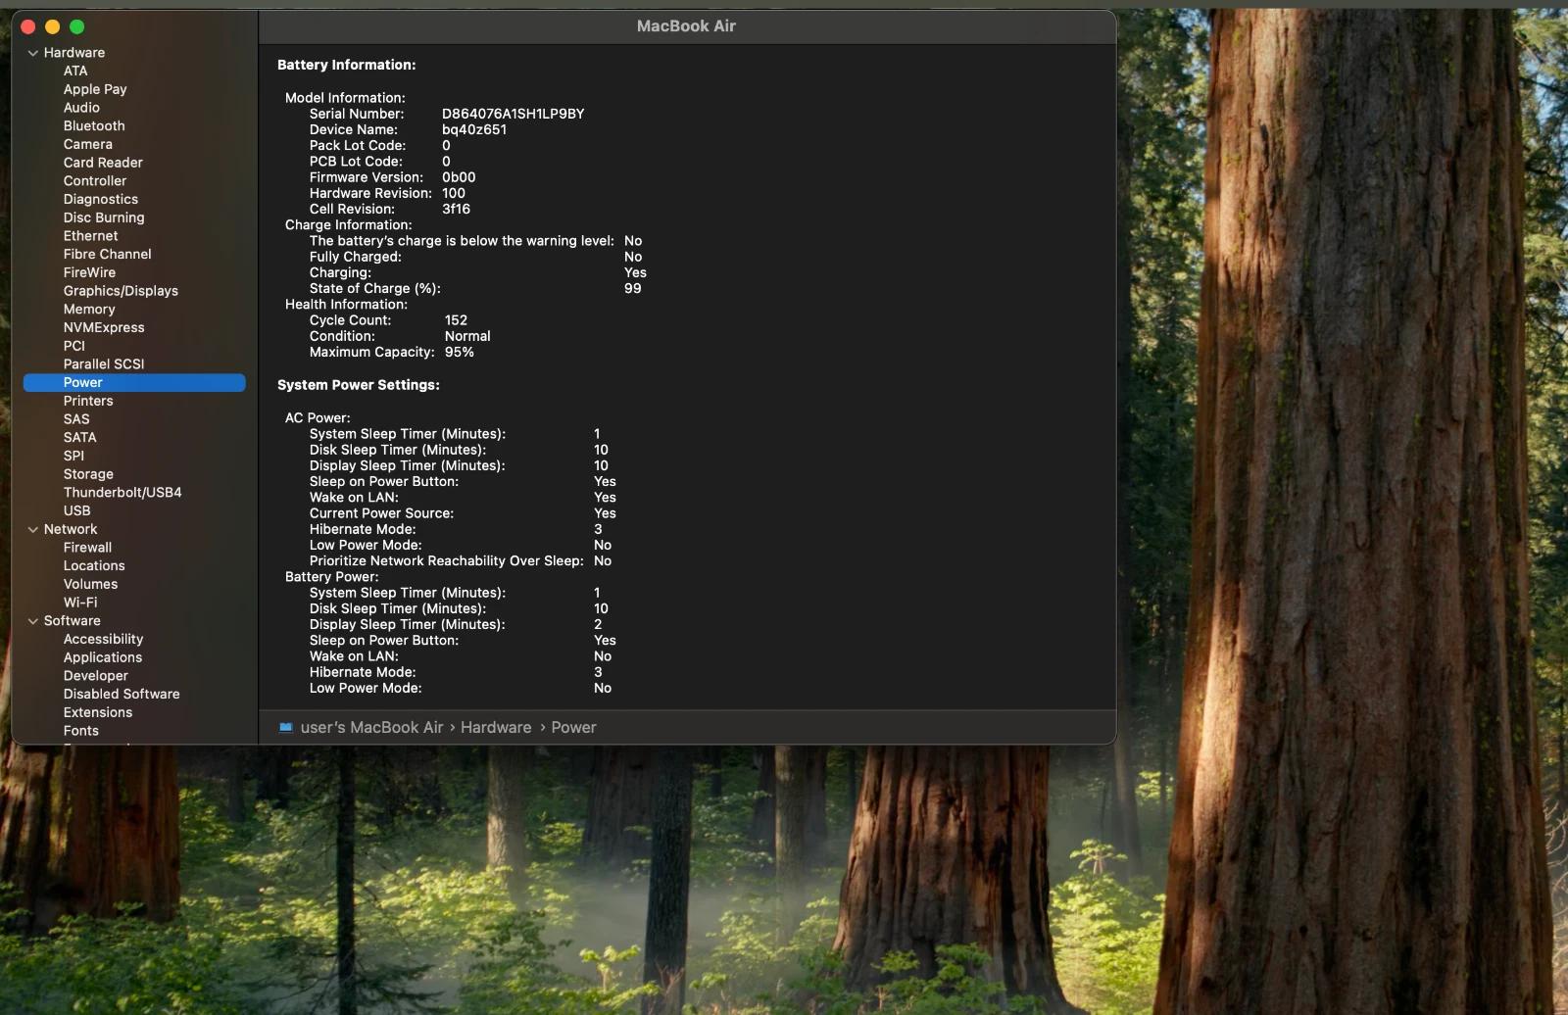This screenshot has width=1568, height=1015.
Task: Click the Cycle Count value 152
Action: (456, 320)
